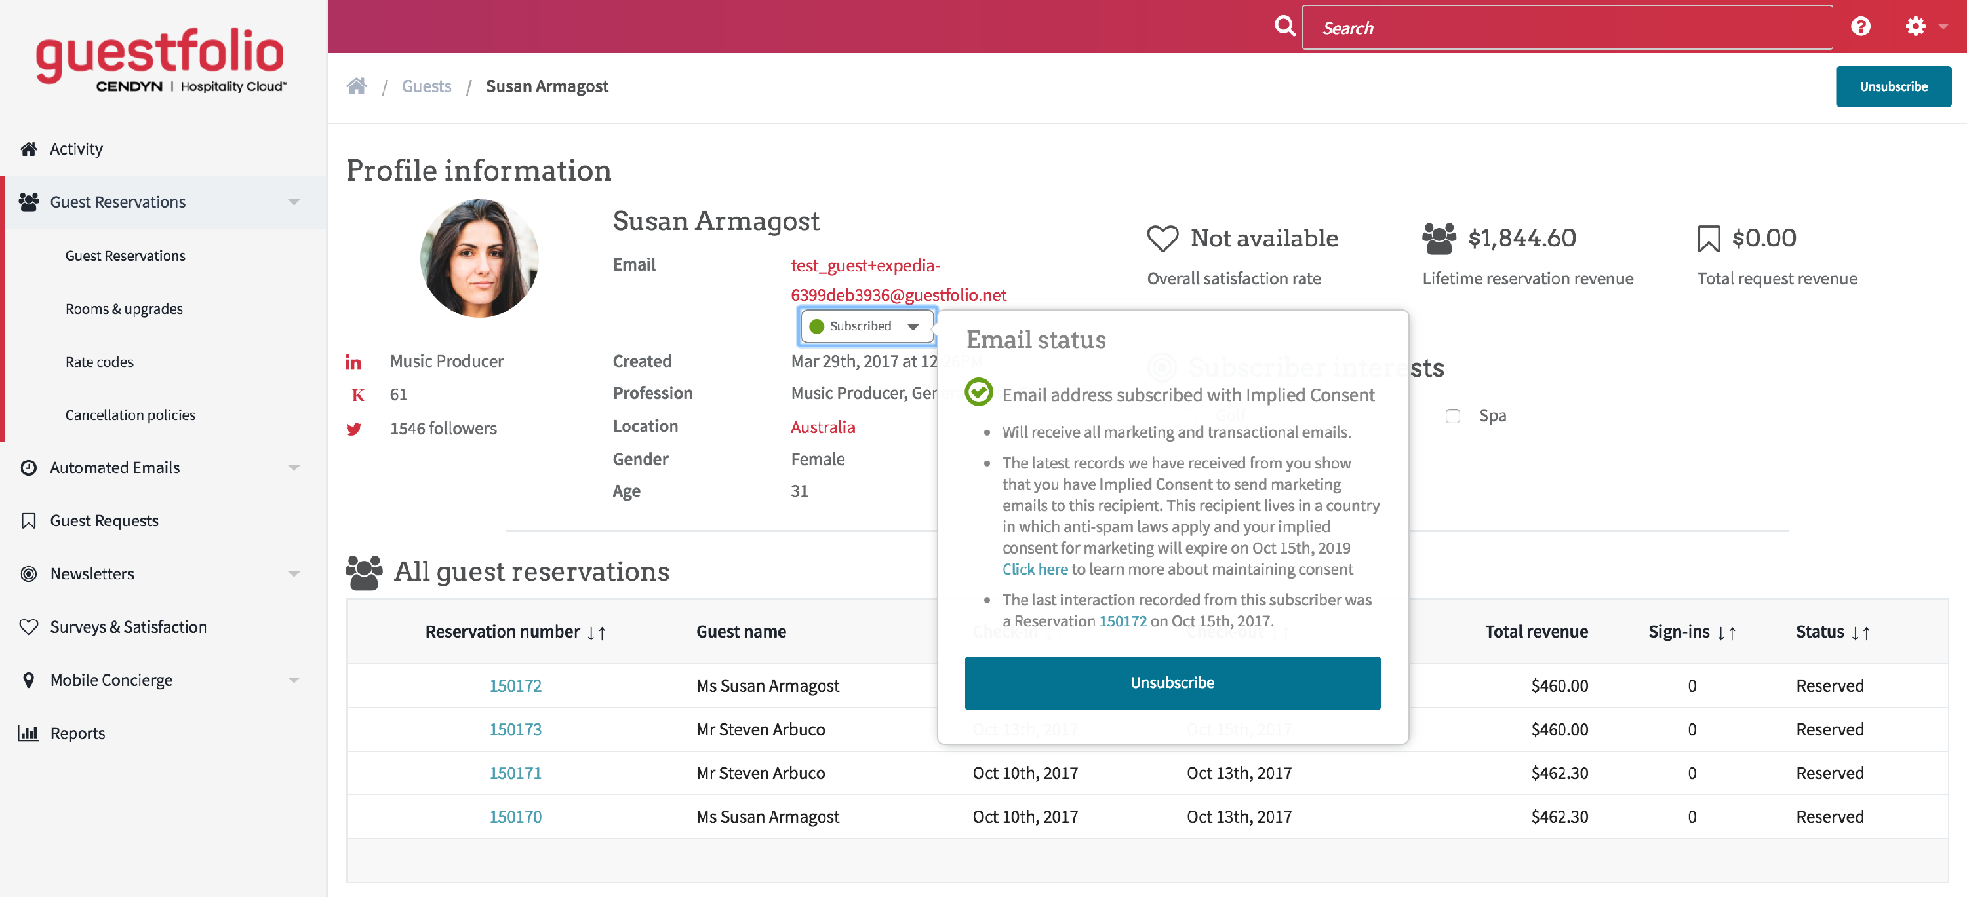Image resolution: width=1967 pixels, height=897 pixels.
Task: Click the Guest name column header
Action: pyautogui.click(x=741, y=632)
